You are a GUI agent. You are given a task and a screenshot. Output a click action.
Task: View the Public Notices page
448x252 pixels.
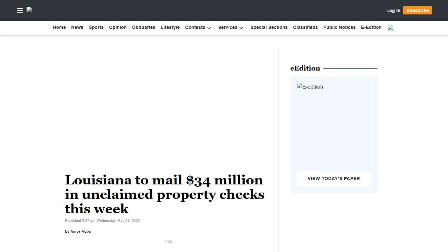tap(339, 28)
